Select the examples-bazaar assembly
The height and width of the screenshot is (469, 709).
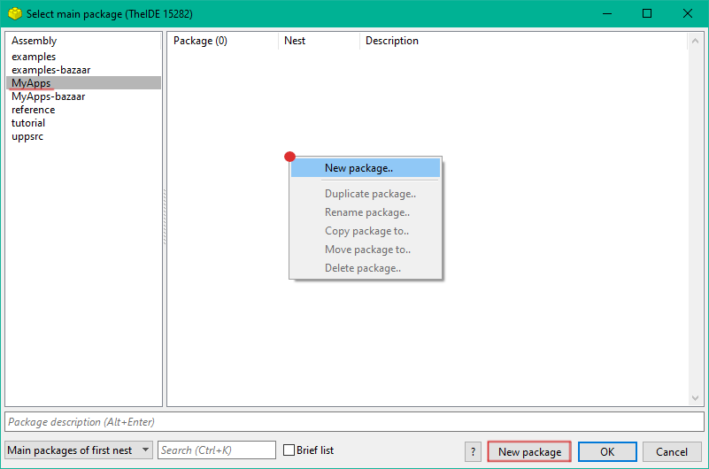click(x=50, y=70)
